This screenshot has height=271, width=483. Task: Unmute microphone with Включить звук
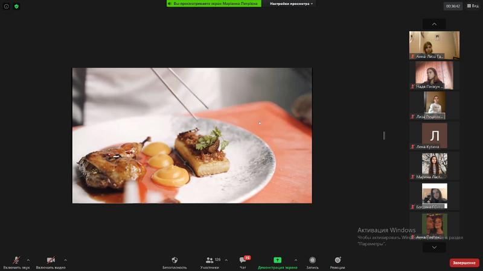point(16,263)
